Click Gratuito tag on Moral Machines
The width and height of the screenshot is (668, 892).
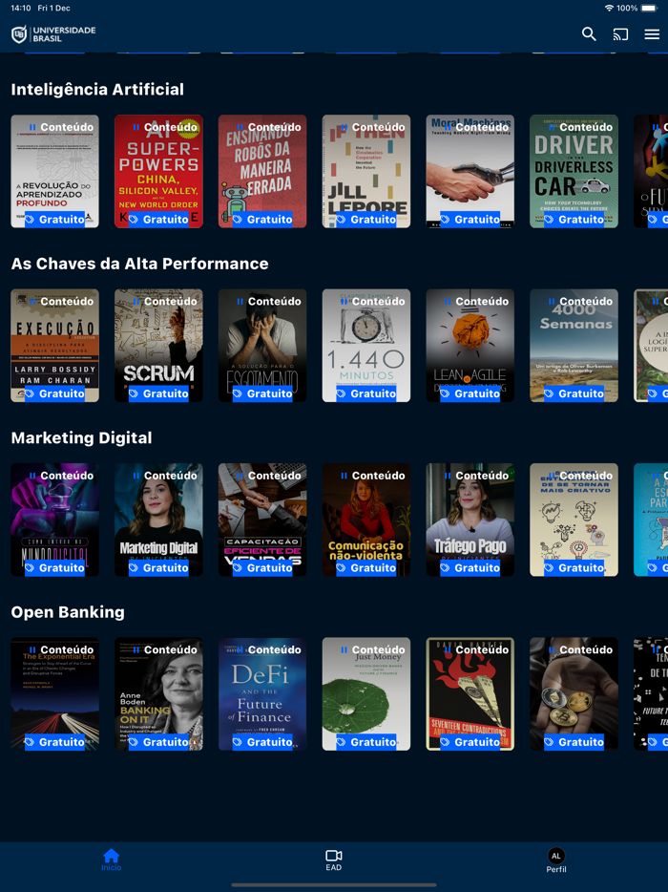pyautogui.click(x=470, y=220)
